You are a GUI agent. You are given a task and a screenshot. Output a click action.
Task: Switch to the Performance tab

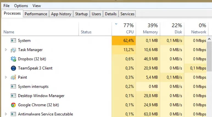coord(36,14)
